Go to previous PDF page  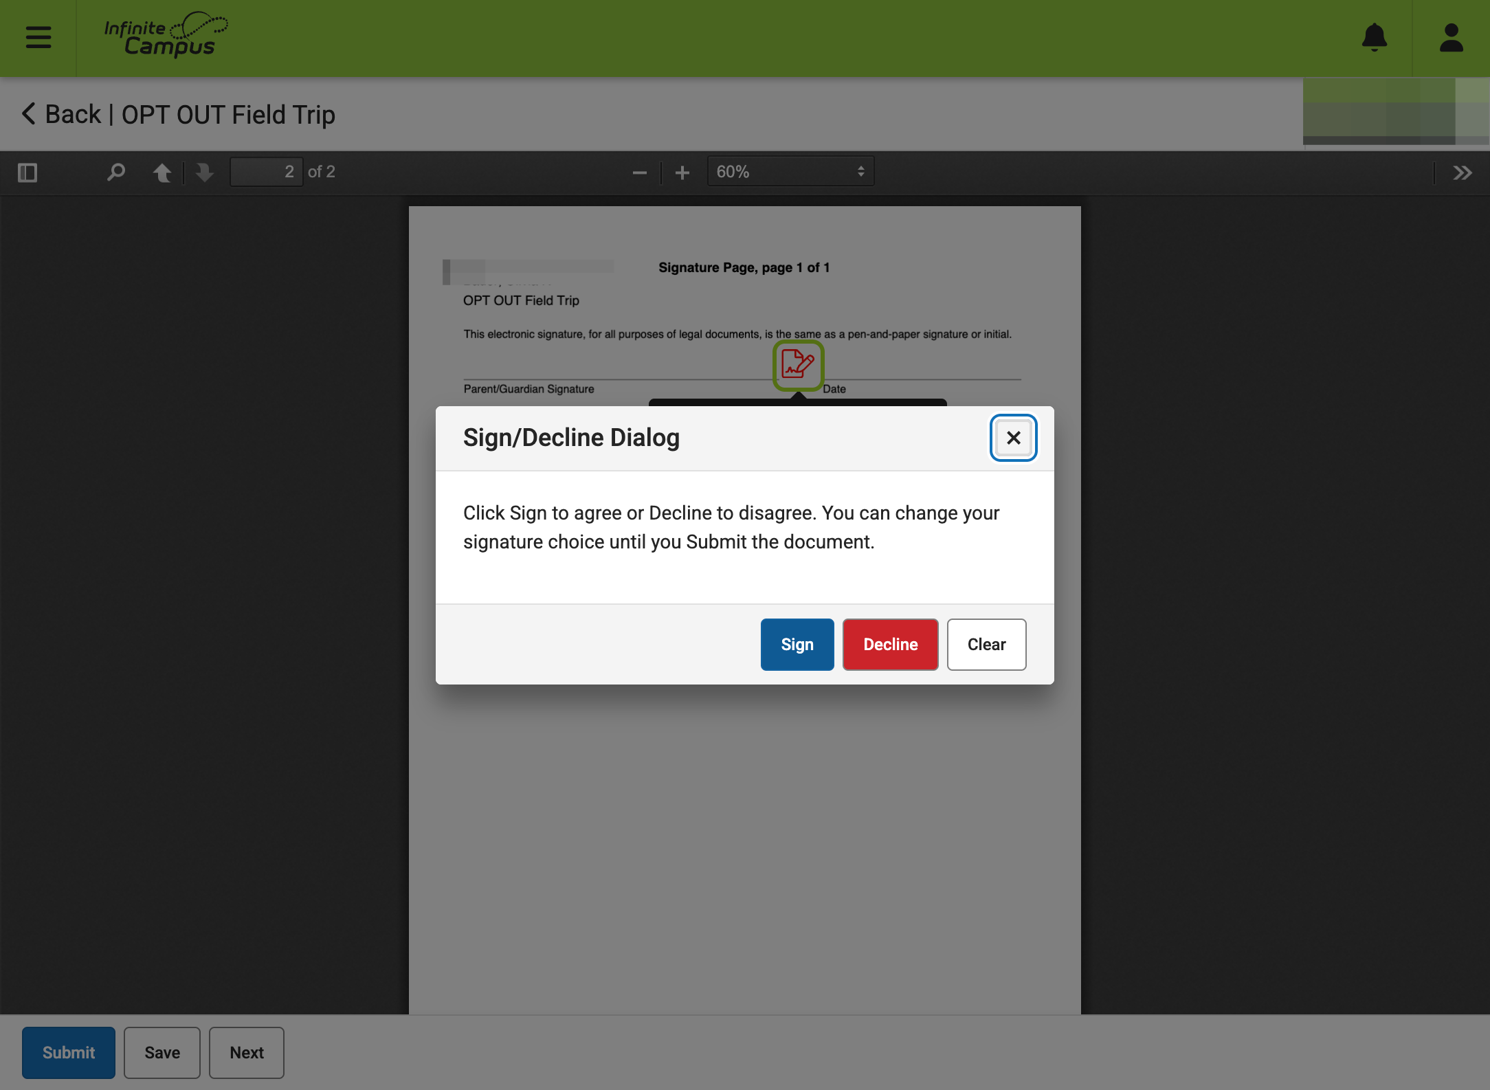(x=162, y=172)
